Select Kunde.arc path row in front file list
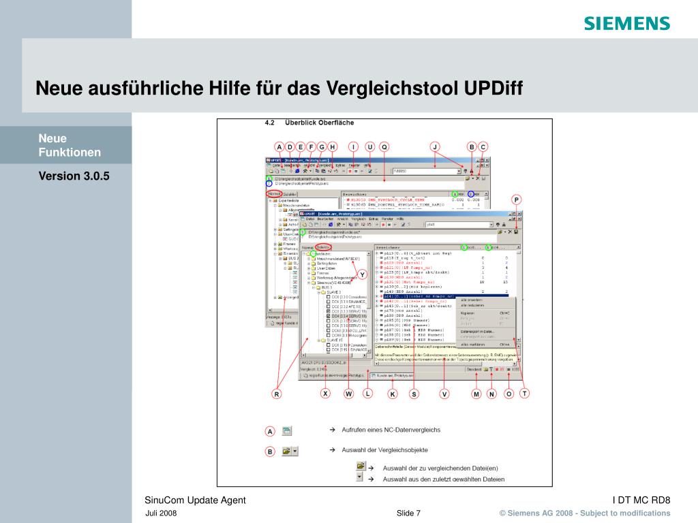 coord(398,232)
